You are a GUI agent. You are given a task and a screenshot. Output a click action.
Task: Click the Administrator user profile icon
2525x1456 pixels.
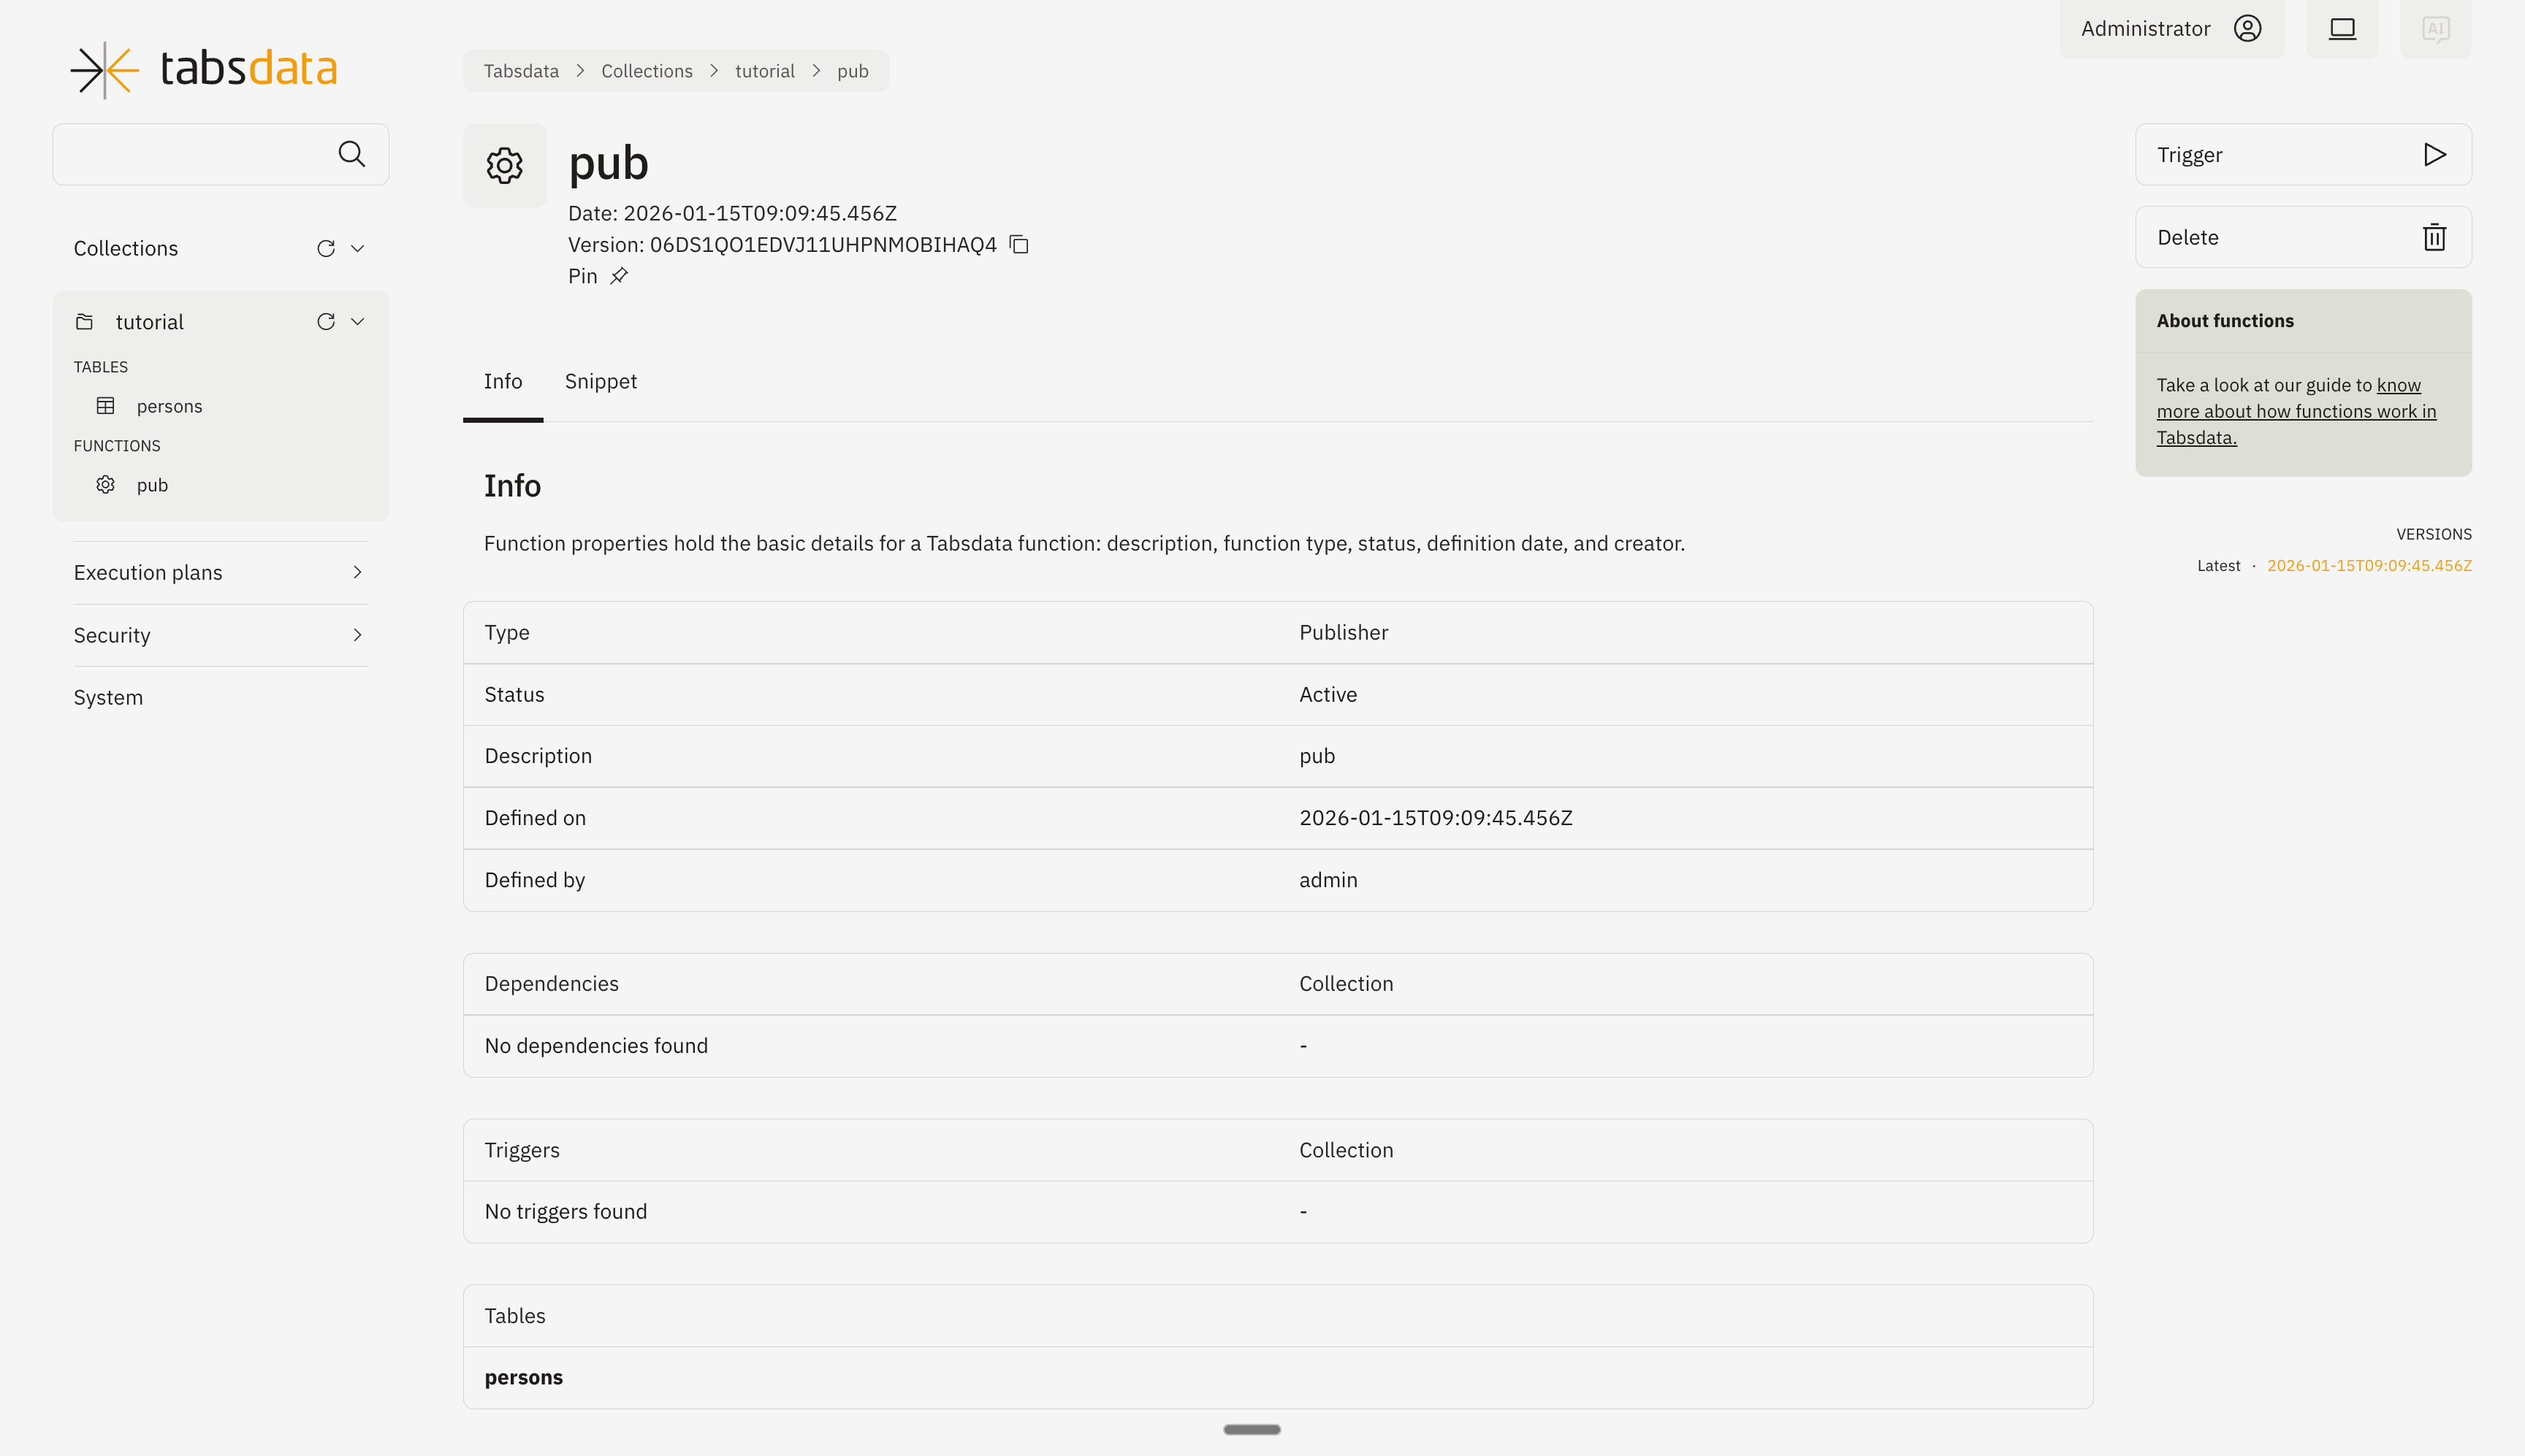[2247, 28]
